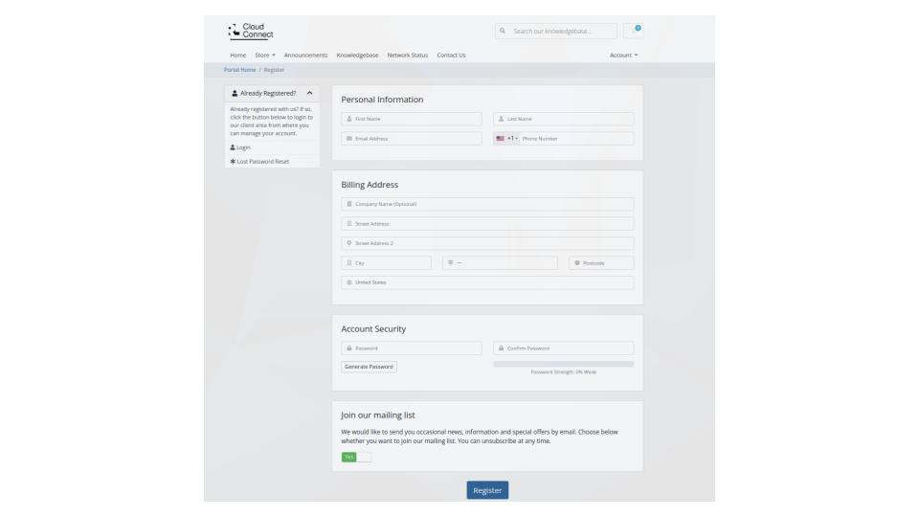Open the shopping cart icon

(x=634, y=31)
